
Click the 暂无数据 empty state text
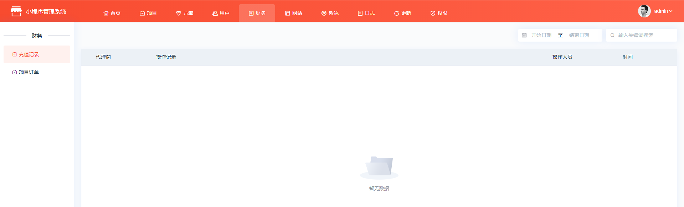[379, 189]
